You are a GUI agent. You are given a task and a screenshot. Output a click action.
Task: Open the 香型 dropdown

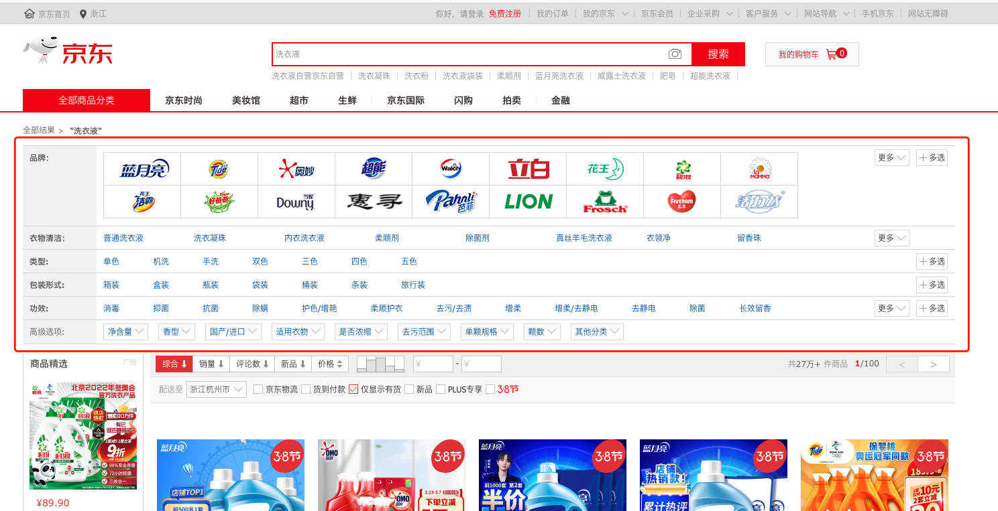[x=177, y=332]
